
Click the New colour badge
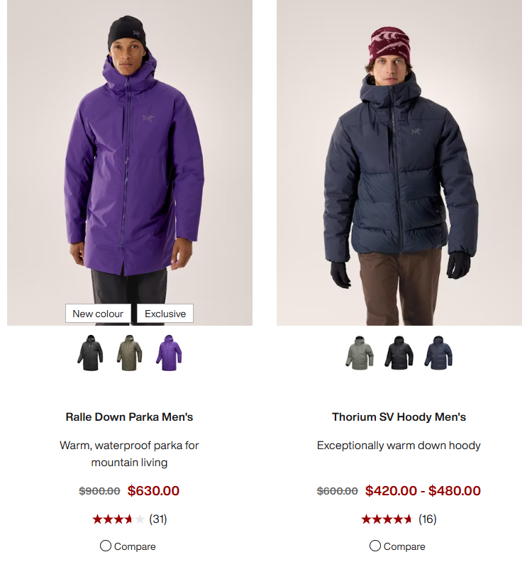[98, 314]
